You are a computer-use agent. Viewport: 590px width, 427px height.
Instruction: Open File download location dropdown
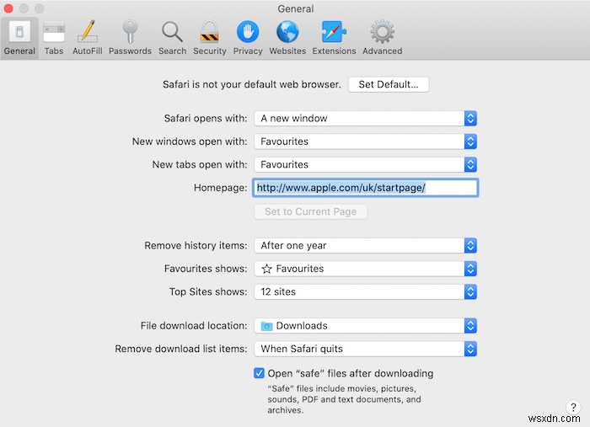coord(365,325)
